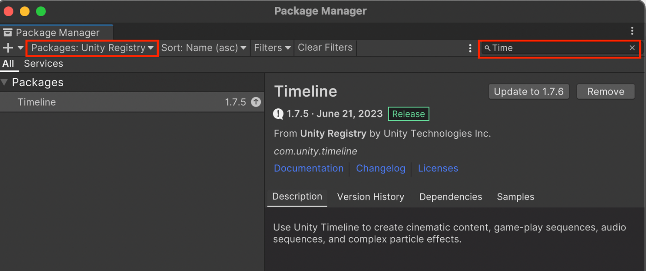
Task: Click the com.unity.timeline package name
Action: [x=316, y=151]
